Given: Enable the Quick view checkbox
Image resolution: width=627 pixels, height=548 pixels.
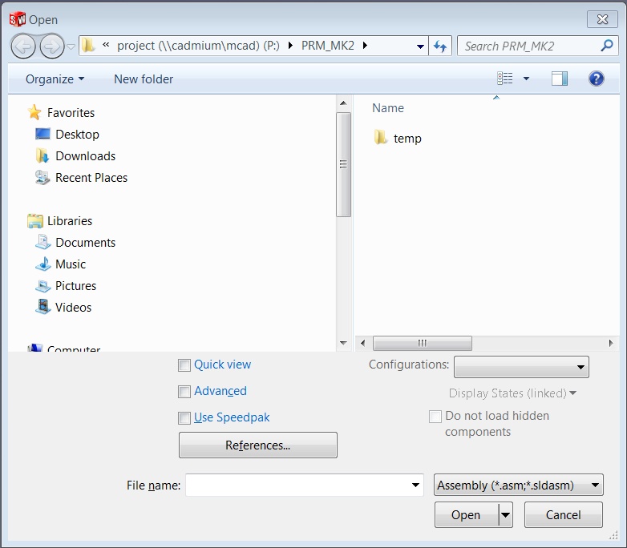Looking at the screenshot, I should pos(184,365).
